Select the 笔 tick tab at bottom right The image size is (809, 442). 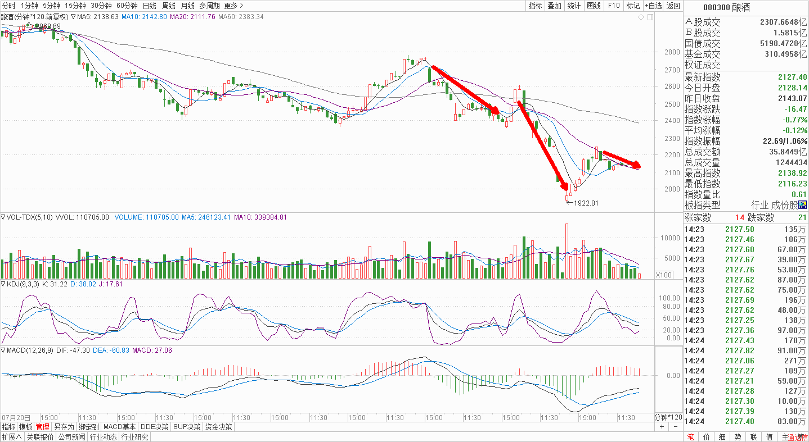[690, 437]
